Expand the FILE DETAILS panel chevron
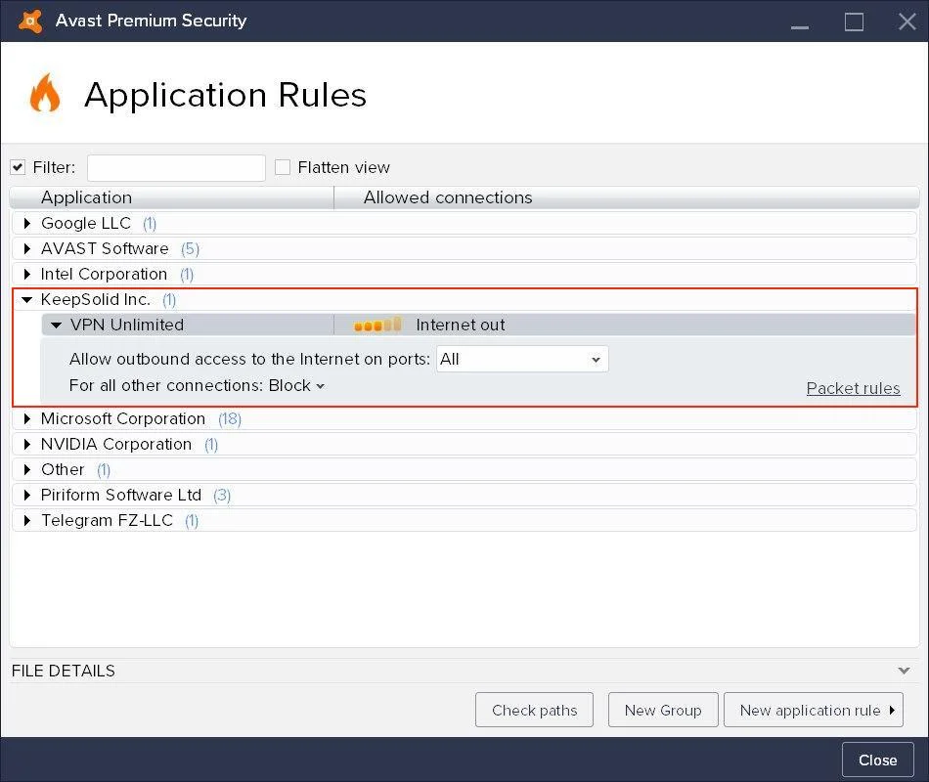Image resolution: width=929 pixels, height=782 pixels. click(904, 671)
